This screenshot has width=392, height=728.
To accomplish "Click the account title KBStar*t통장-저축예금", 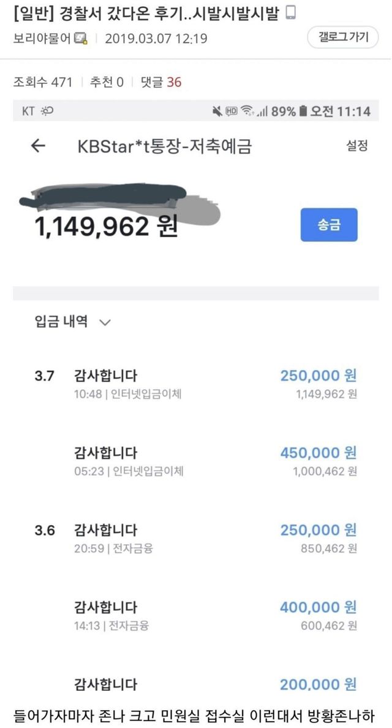I will pyautogui.click(x=164, y=146).
